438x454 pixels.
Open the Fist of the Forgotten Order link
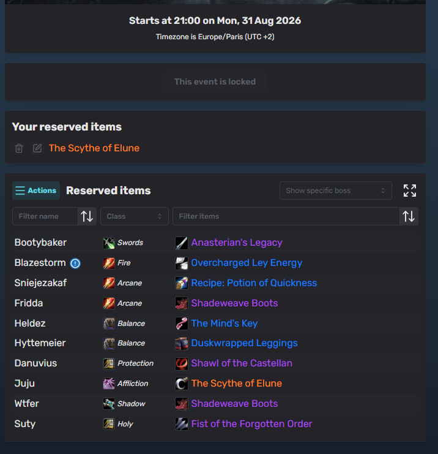click(x=251, y=424)
